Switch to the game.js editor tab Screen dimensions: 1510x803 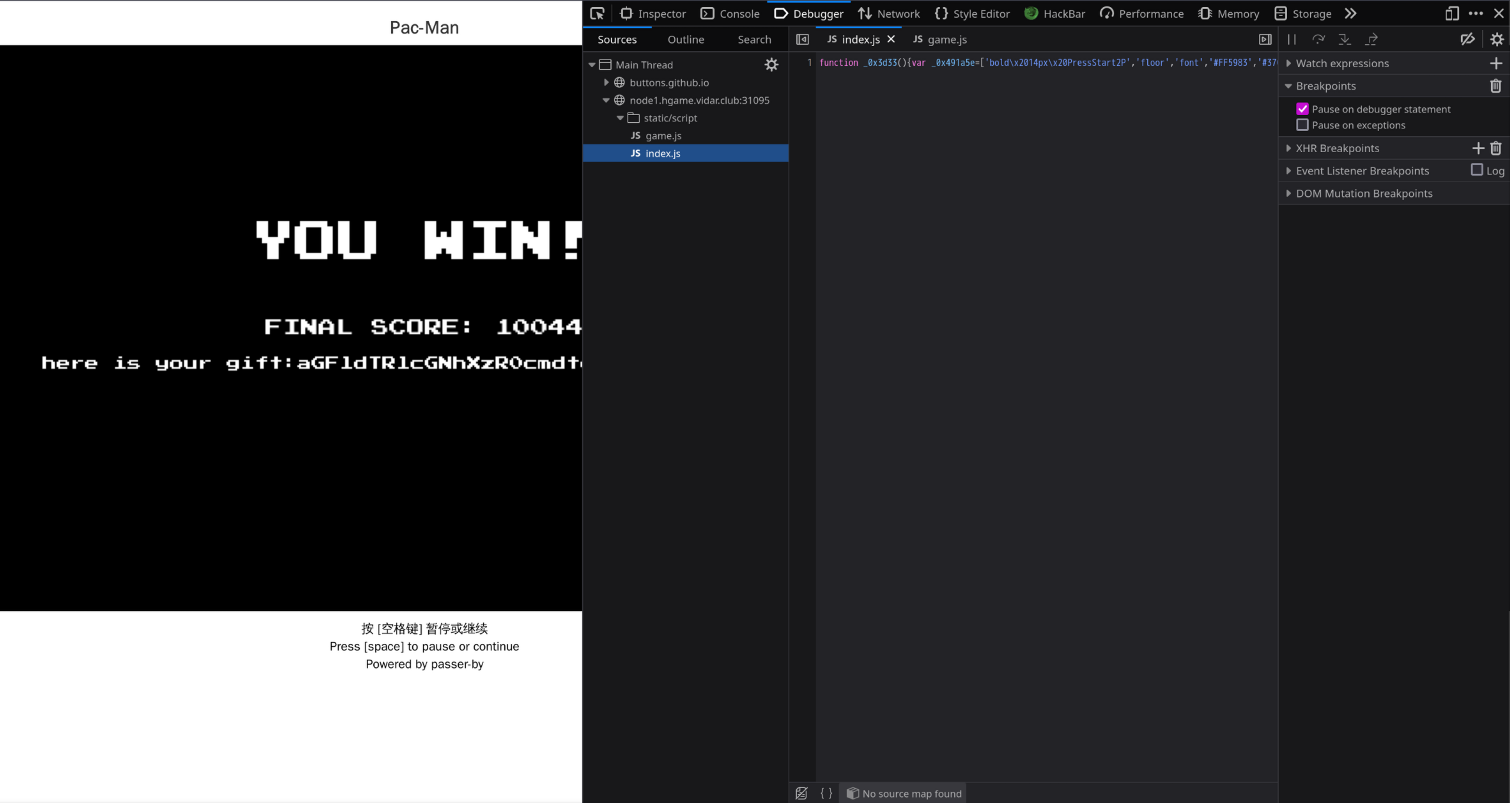point(940,40)
